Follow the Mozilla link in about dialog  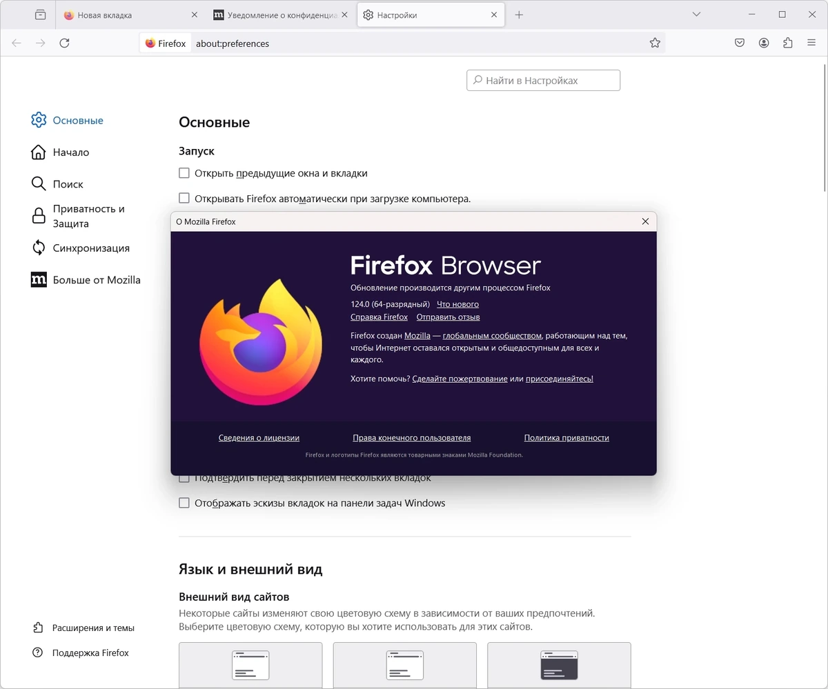pyautogui.click(x=417, y=336)
